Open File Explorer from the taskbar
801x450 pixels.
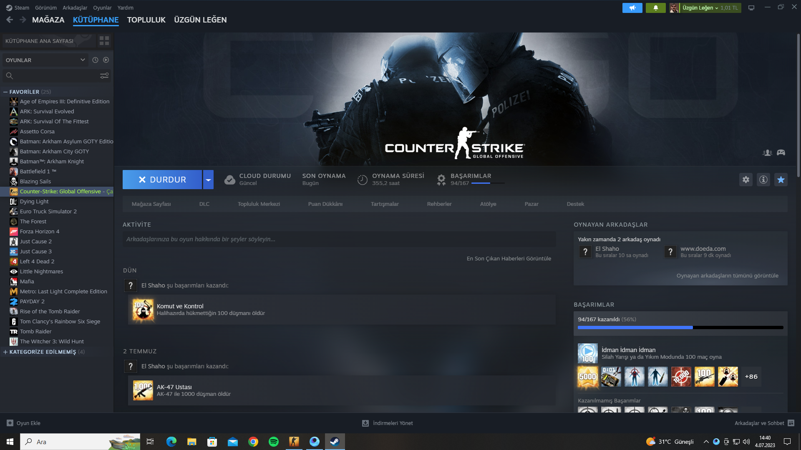[x=191, y=442]
